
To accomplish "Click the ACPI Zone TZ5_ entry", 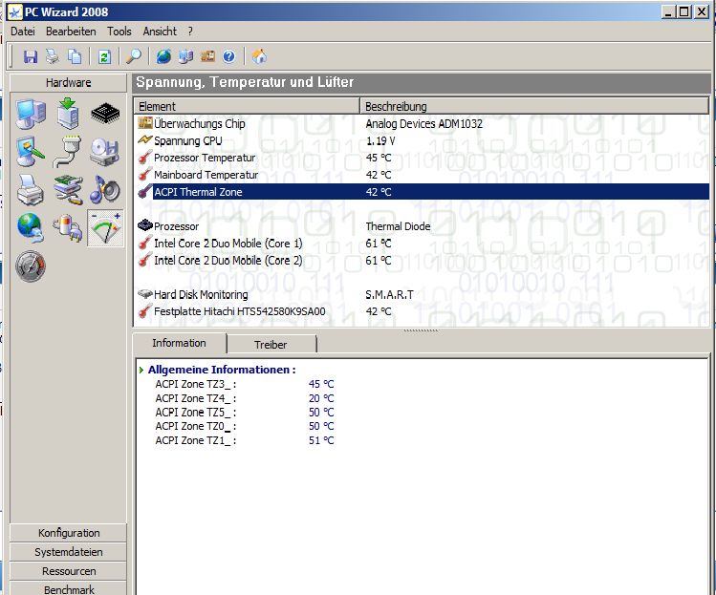I will pyautogui.click(x=245, y=413).
